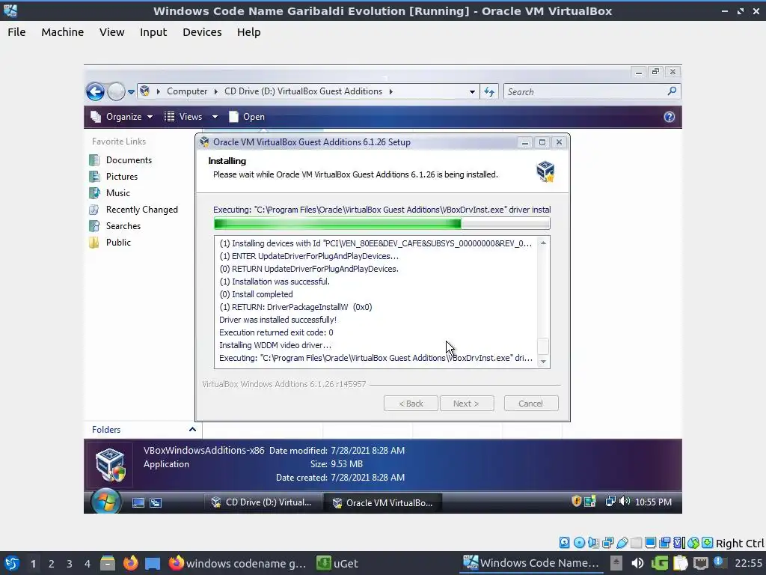766x575 pixels.
Task: Click the Explorer forward arrow button
Action: click(x=116, y=91)
